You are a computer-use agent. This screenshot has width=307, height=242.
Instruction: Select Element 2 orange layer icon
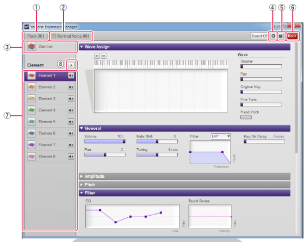pos(31,87)
